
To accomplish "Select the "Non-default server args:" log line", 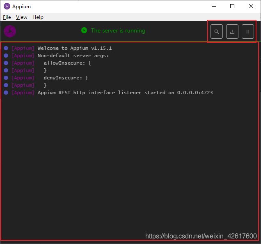I will (x=73, y=56).
